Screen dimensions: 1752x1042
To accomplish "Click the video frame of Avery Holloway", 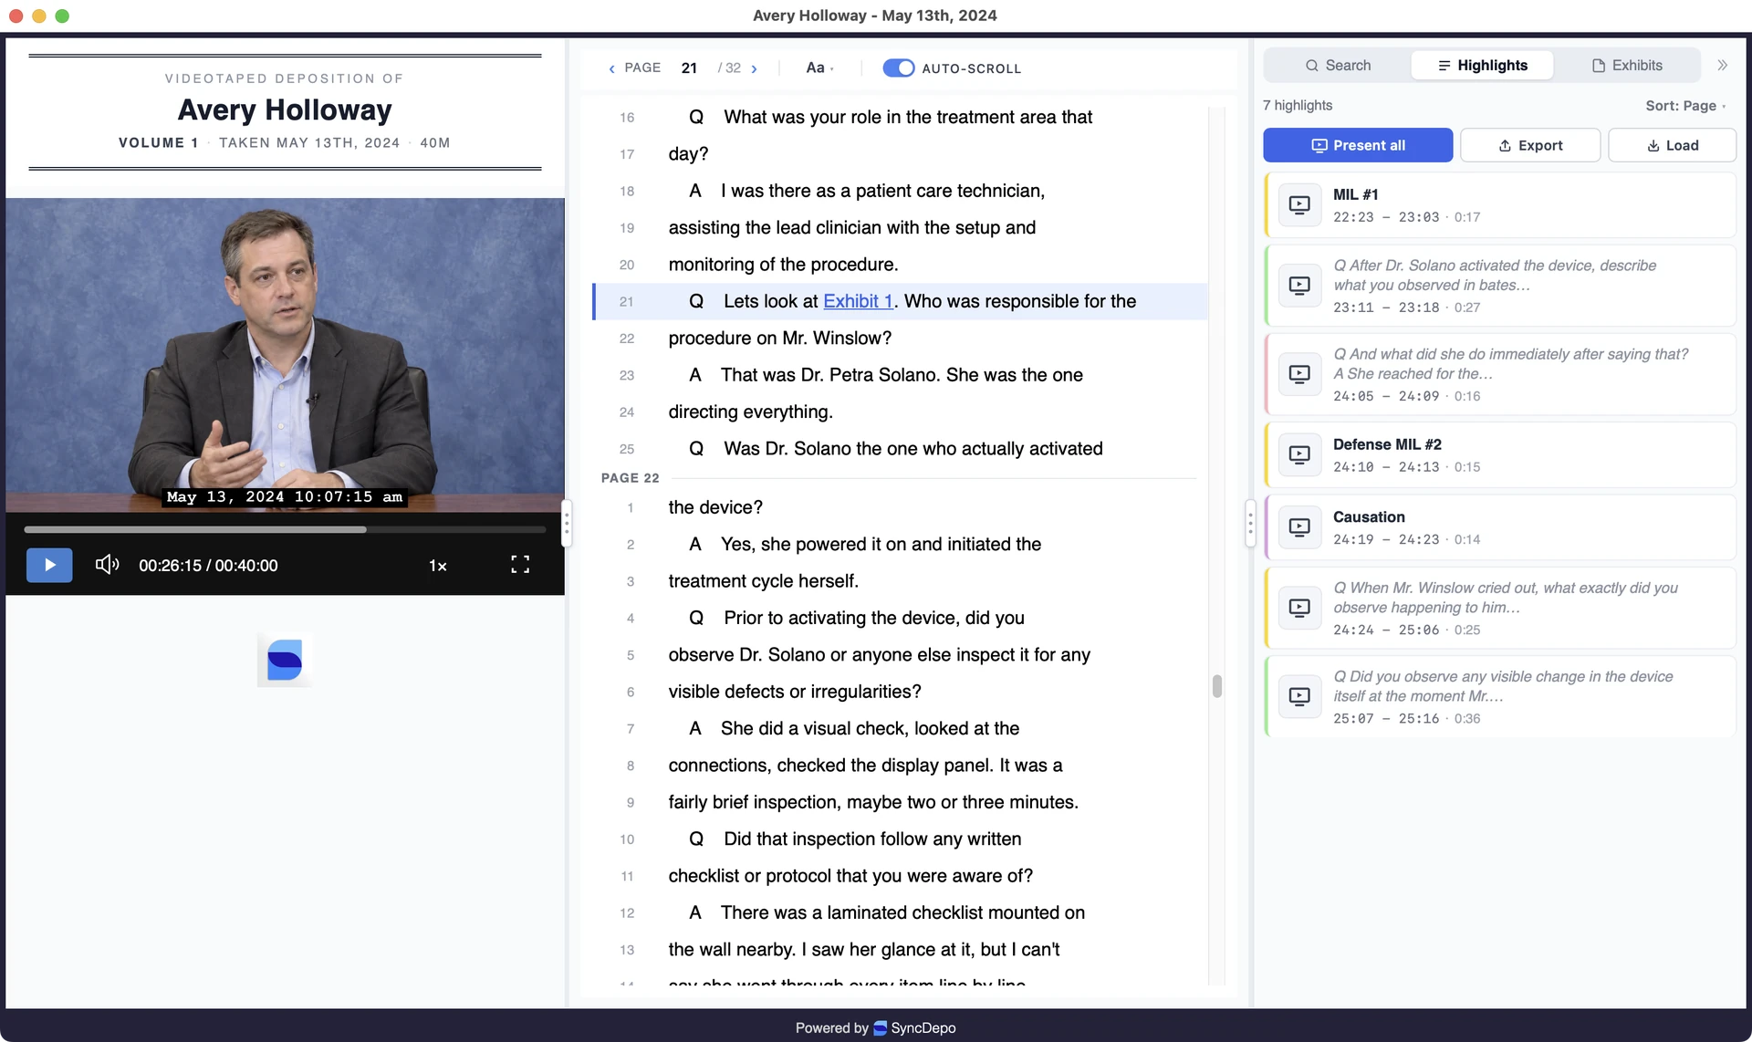I will (285, 355).
